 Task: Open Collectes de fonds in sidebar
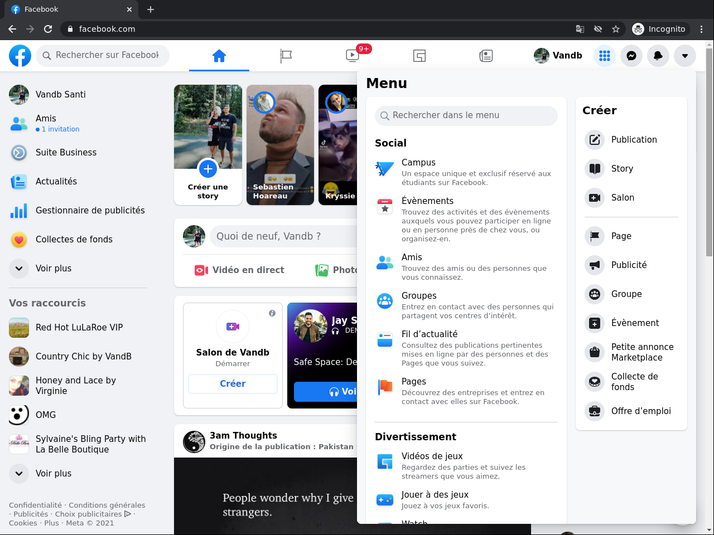click(x=78, y=240)
